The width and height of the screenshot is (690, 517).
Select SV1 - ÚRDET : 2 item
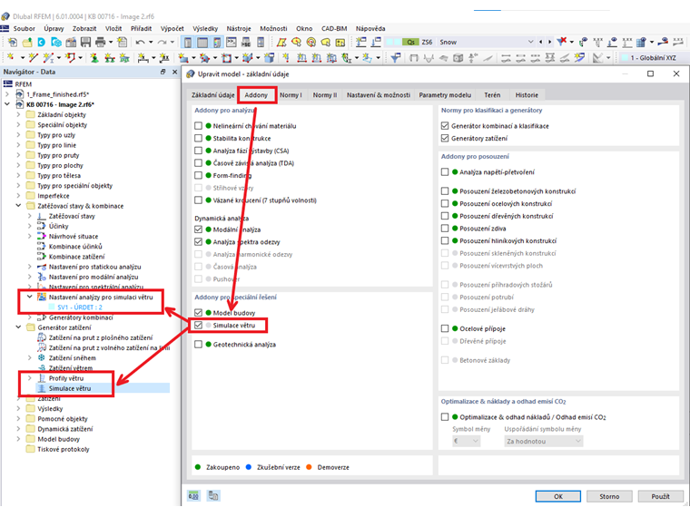pyautogui.click(x=80, y=307)
